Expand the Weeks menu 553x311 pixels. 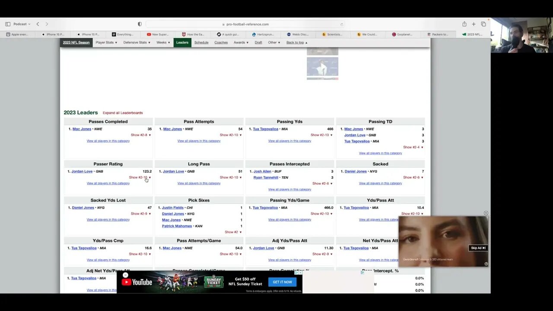pos(163,42)
